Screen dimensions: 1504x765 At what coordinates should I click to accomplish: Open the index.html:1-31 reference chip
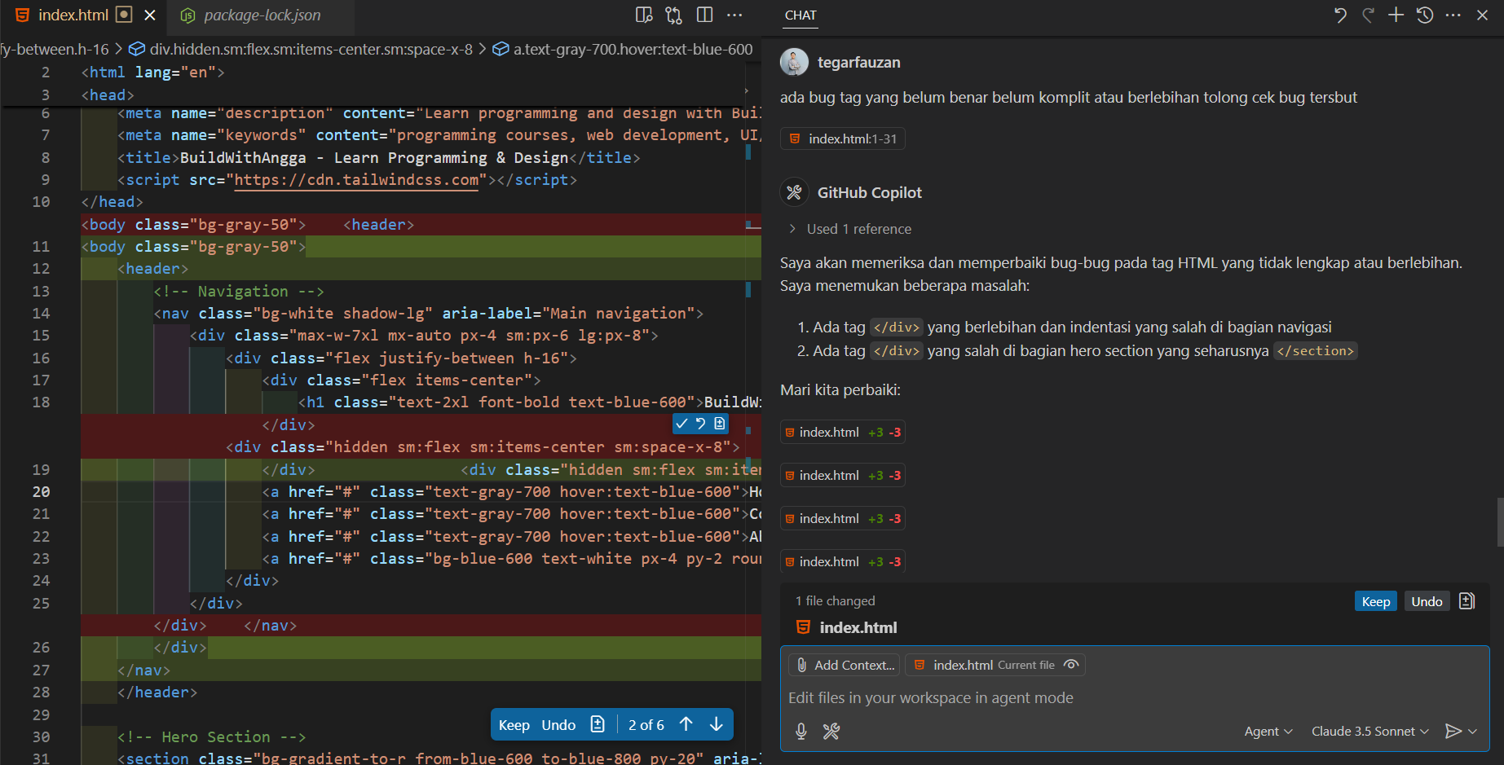point(843,138)
